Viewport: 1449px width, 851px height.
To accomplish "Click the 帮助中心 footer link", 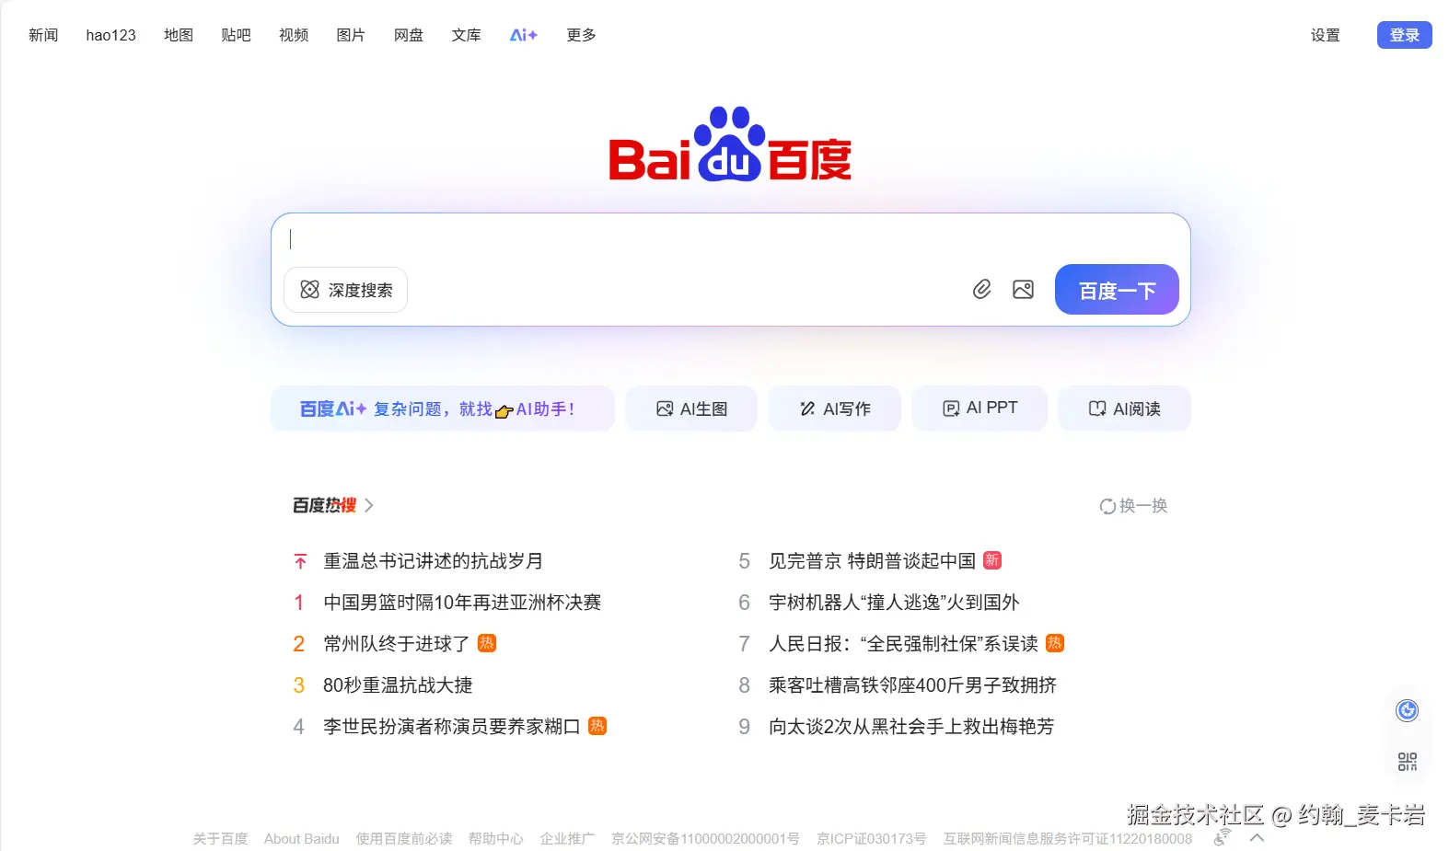I will 495,838.
